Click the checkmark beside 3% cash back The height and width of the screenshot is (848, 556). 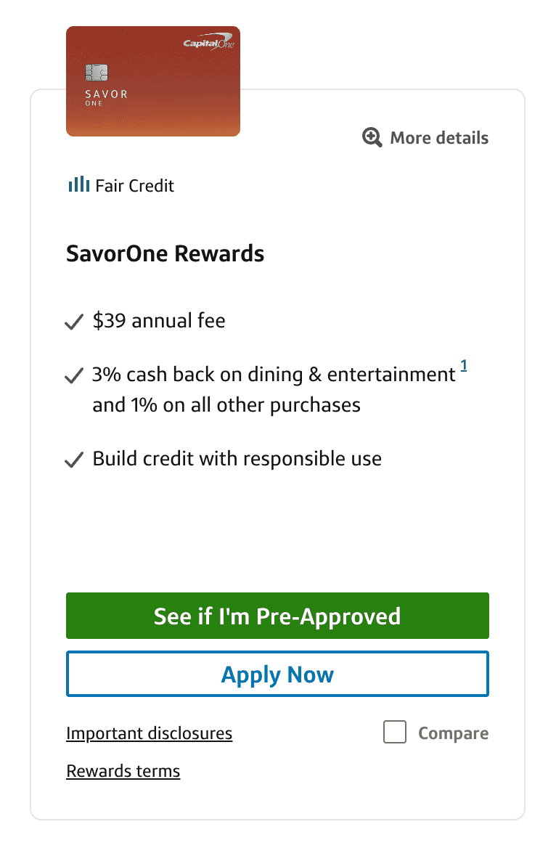point(74,376)
